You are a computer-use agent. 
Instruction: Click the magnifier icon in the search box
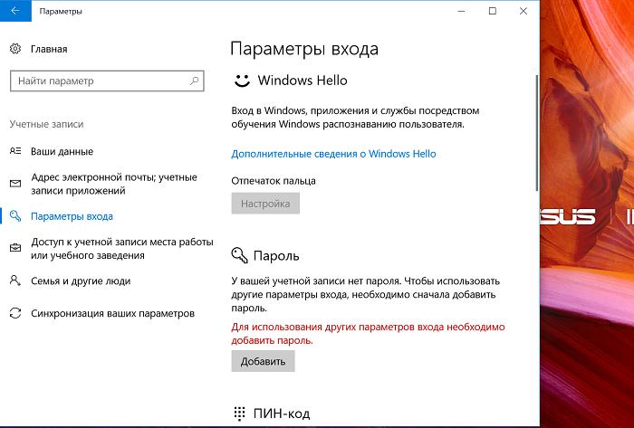195,81
